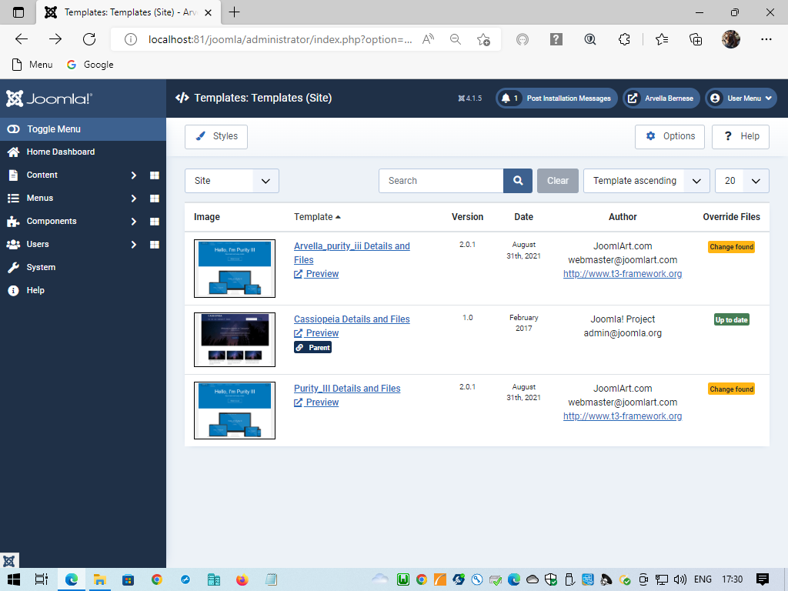Toggle the sidebar menu

(x=53, y=129)
